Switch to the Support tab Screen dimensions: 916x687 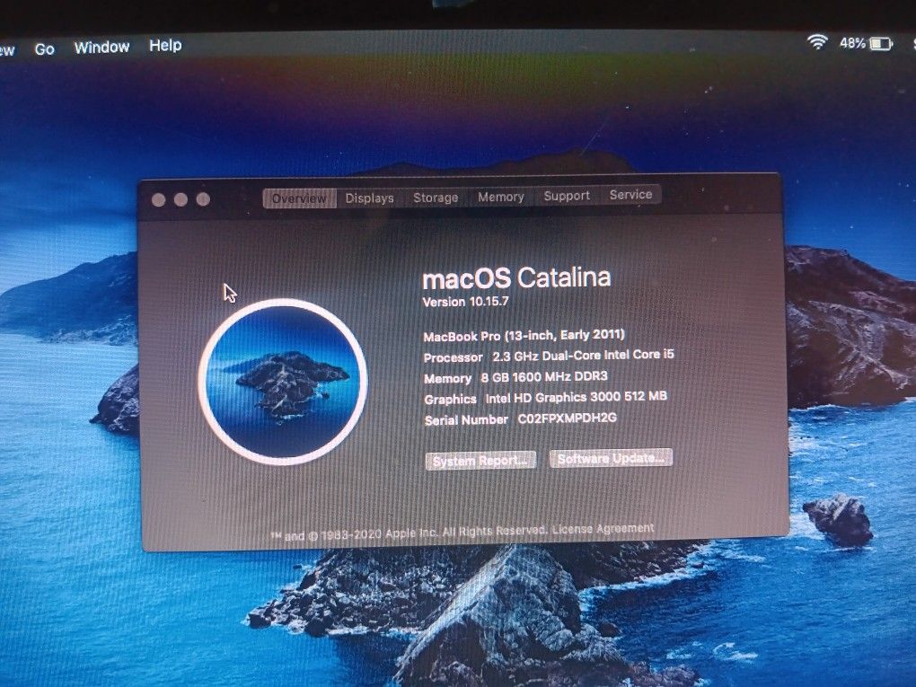pyautogui.click(x=567, y=196)
